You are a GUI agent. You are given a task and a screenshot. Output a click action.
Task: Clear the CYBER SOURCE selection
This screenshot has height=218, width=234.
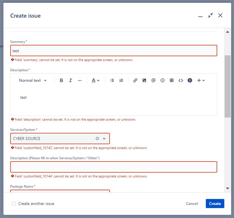tap(97, 139)
